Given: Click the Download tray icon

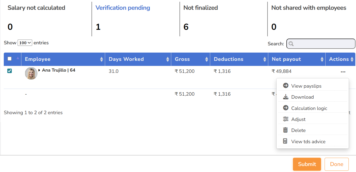Looking at the screenshot, I should click(x=286, y=97).
